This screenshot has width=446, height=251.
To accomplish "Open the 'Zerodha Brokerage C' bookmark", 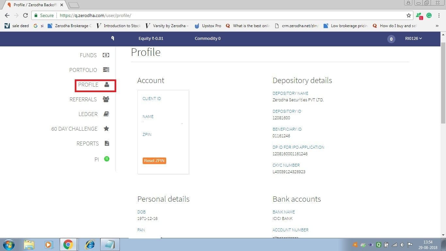I will tap(70, 26).
